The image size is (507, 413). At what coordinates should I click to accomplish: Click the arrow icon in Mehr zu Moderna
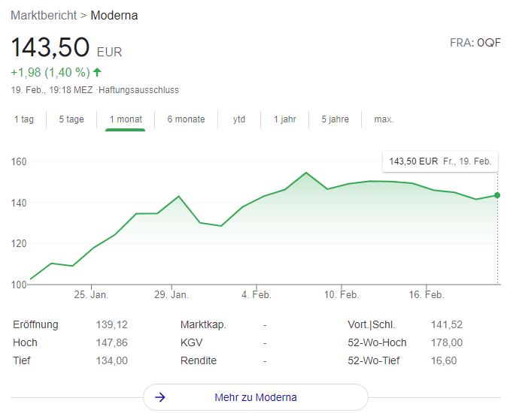[160, 397]
